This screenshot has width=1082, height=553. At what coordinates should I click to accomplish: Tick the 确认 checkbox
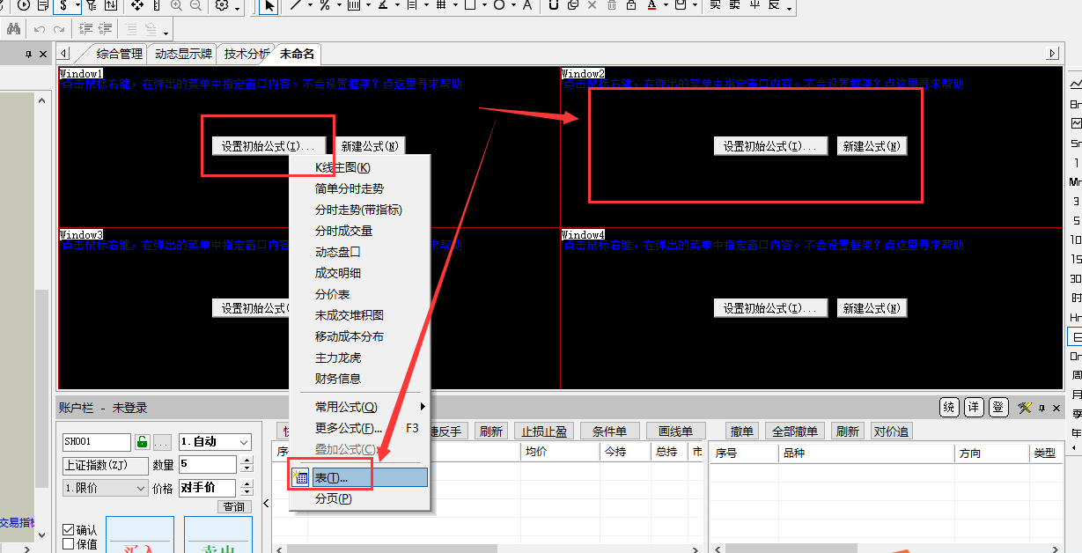pyautogui.click(x=69, y=530)
